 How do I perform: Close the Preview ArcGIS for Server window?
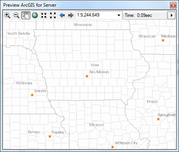[x=173, y=6]
